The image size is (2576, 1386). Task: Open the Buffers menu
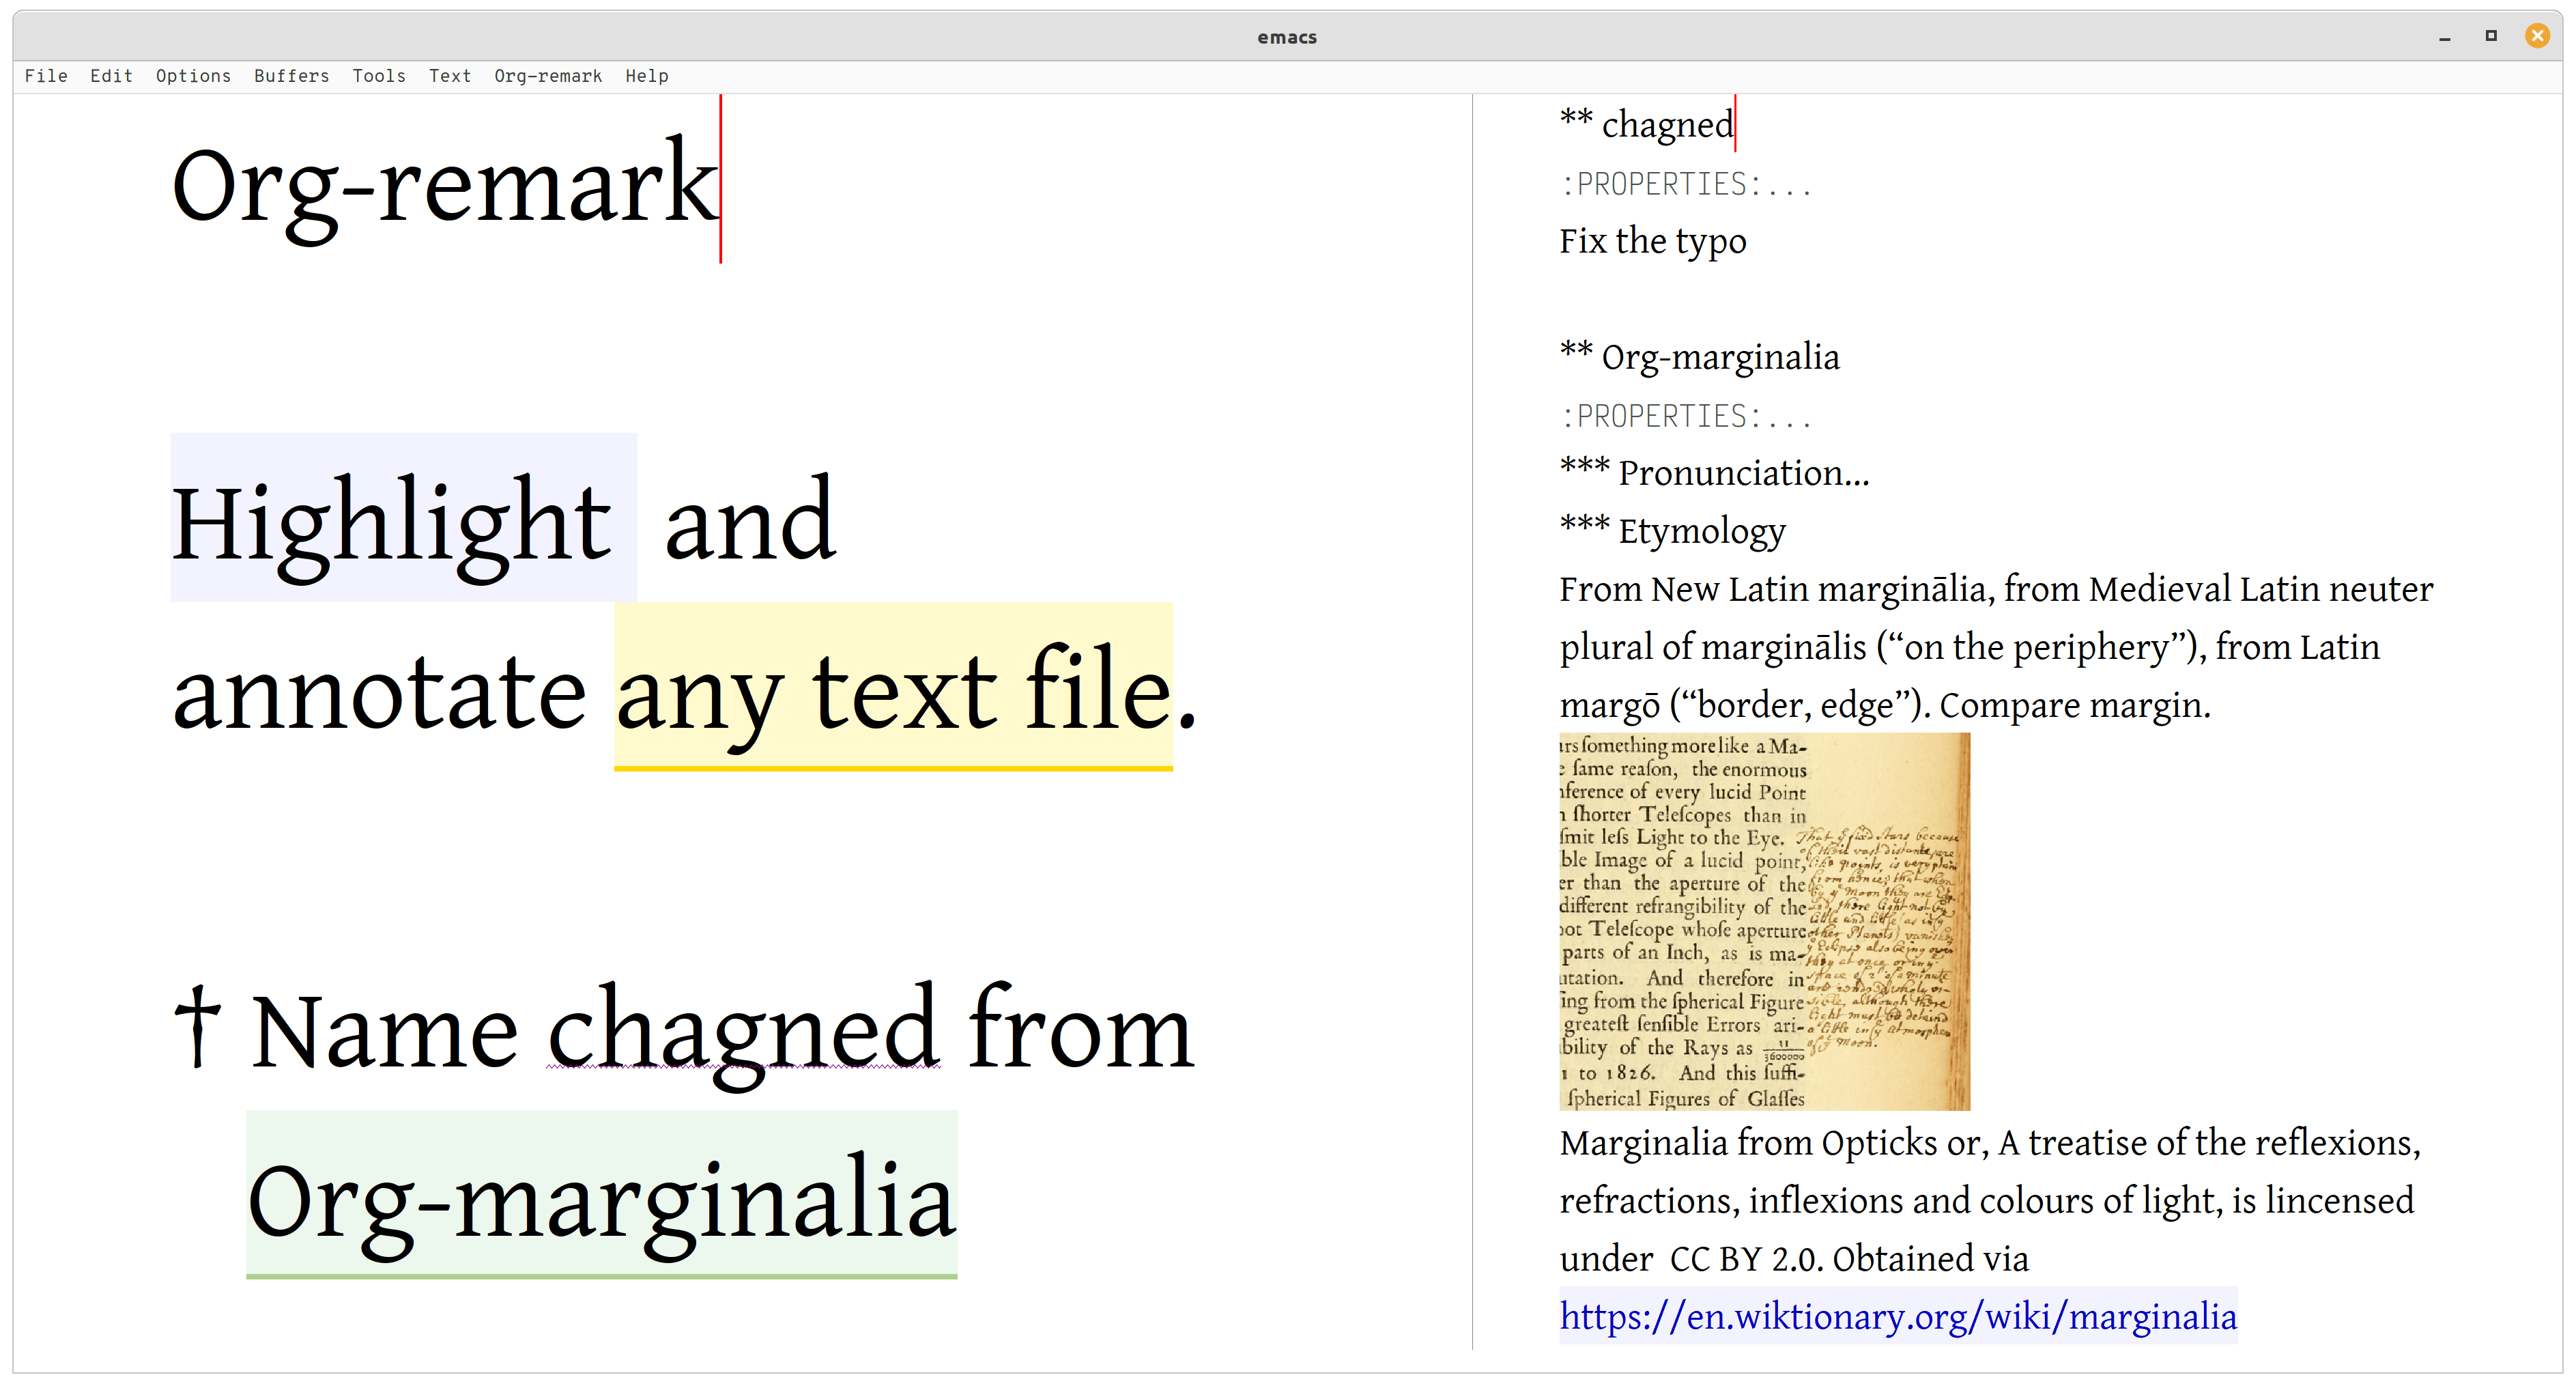pyautogui.click(x=291, y=76)
